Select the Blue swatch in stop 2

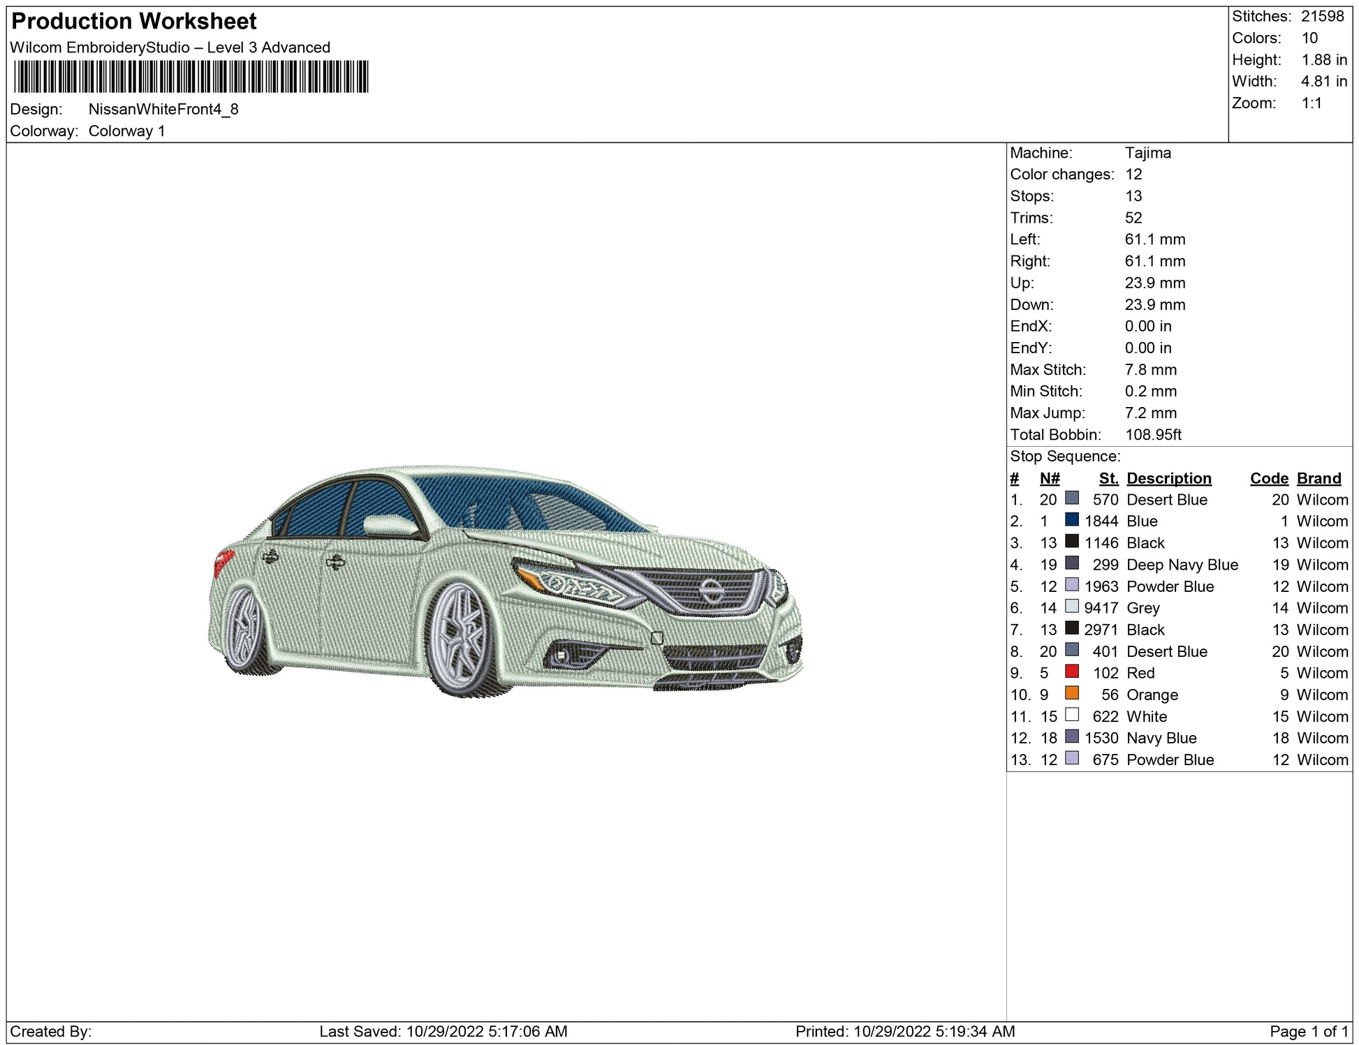pyautogui.click(x=1071, y=520)
